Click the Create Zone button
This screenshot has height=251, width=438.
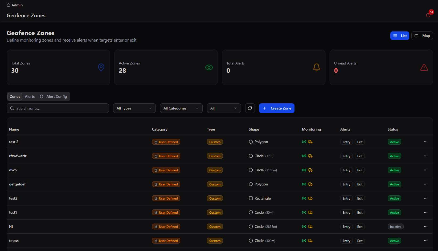point(277,108)
